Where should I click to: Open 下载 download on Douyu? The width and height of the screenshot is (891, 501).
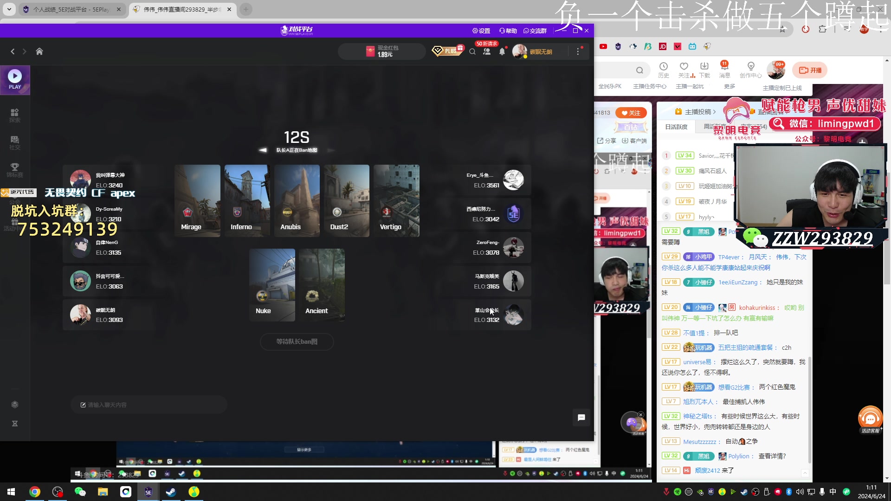(x=704, y=70)
